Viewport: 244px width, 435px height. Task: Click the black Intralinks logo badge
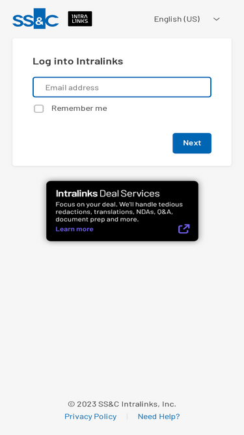[80, 19]
